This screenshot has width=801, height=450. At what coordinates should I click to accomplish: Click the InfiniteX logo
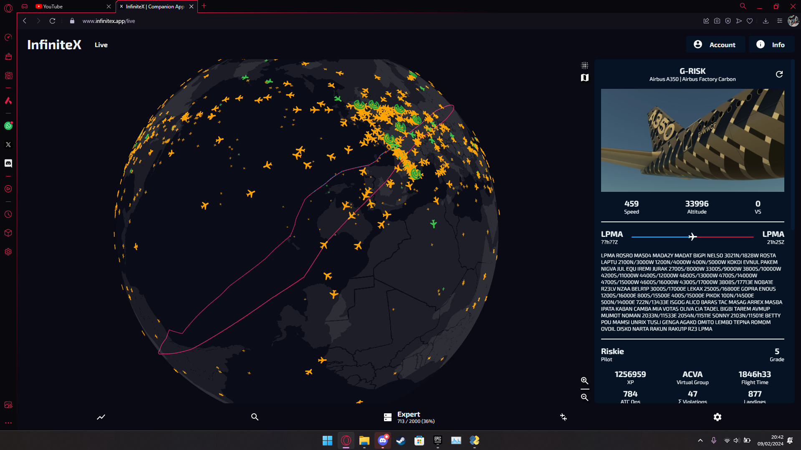point(54,45)
